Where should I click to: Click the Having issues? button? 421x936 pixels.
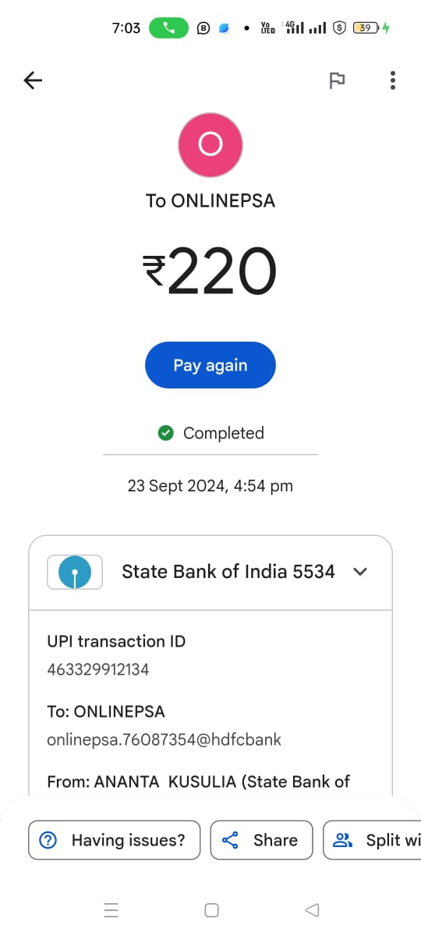tap(115, 840)
